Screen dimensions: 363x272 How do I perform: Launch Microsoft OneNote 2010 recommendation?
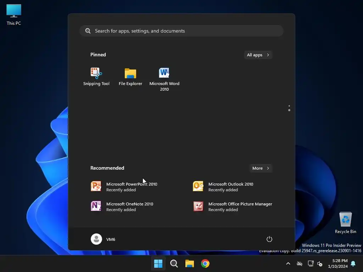[x=122, y=206]
